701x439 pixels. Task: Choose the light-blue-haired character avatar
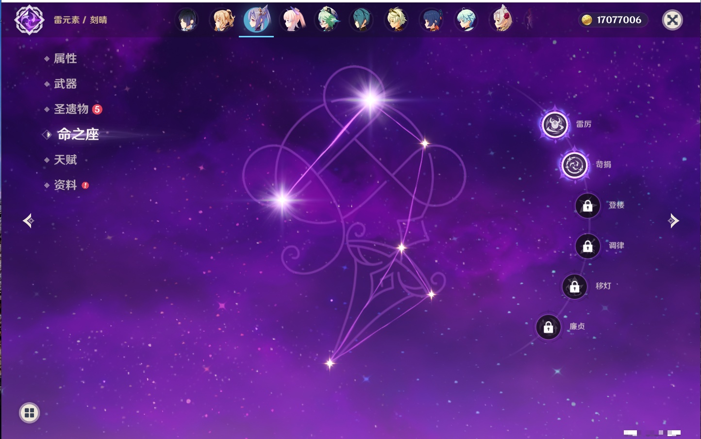[466, 20]
